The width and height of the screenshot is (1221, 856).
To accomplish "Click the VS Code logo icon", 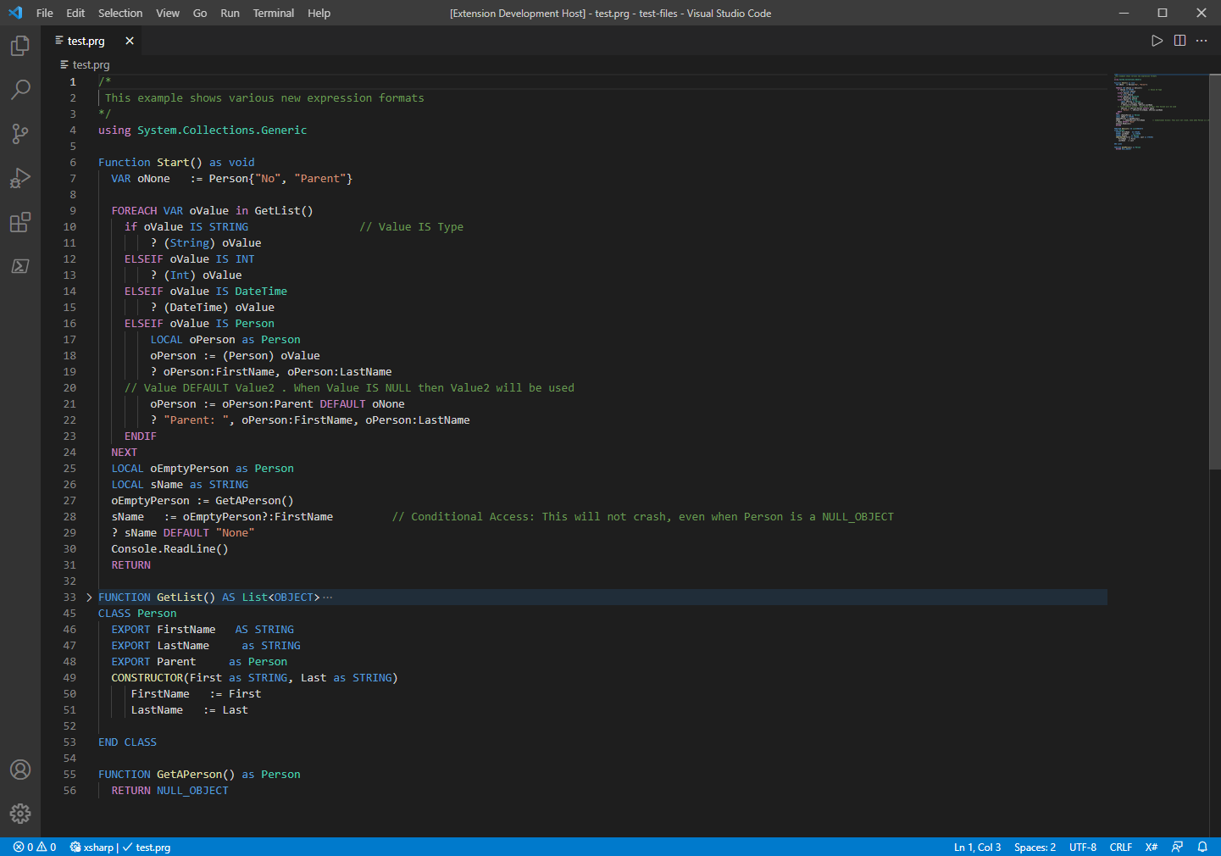I will (x=15, y=13).
